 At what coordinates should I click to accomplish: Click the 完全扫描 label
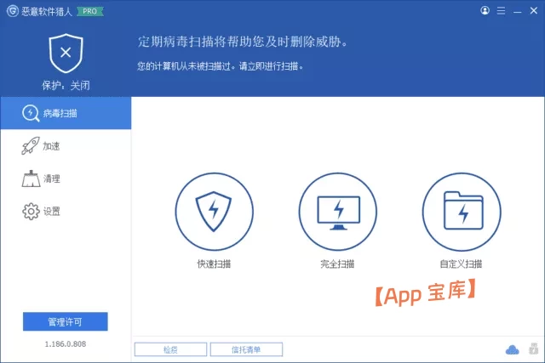click(337, 264)
